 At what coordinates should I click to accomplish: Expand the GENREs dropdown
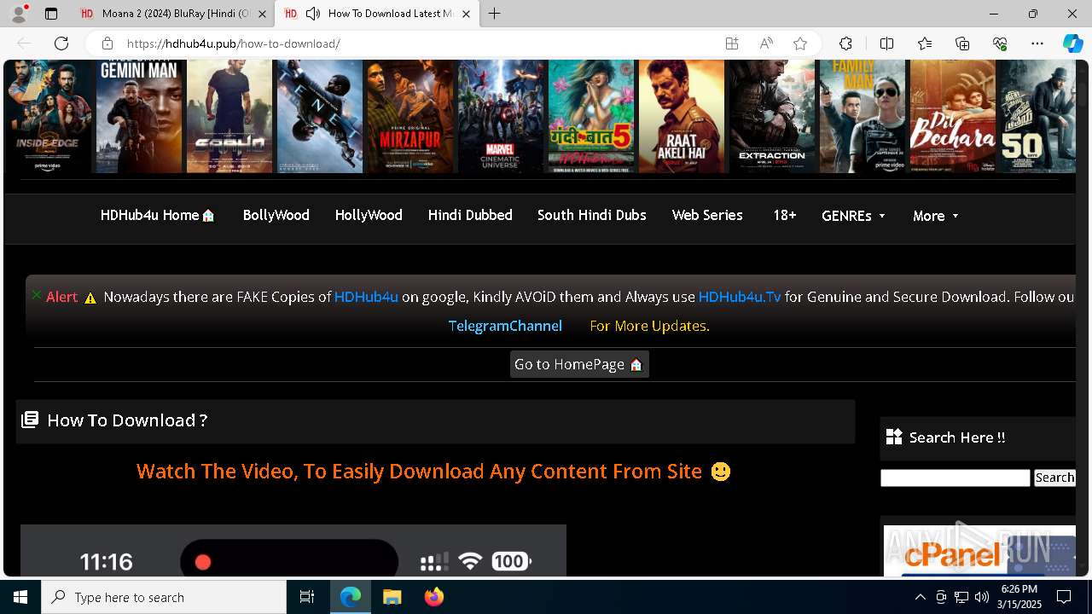point(853,216)
